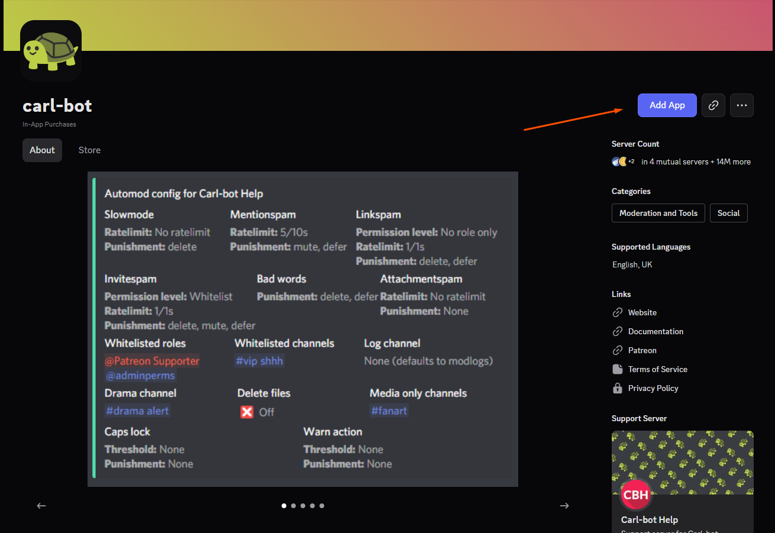Click the Invitespam heading in the screenshot
775x533 pixels.
(131, 279)
